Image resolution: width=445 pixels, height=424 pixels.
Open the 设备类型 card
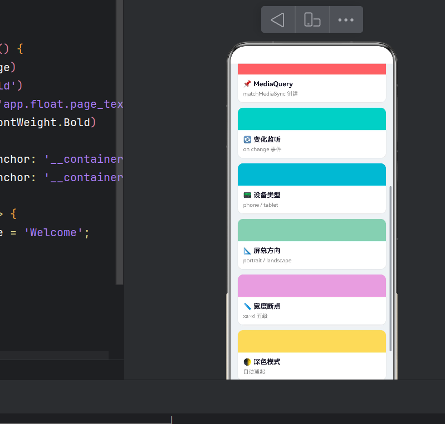point(312,188)
